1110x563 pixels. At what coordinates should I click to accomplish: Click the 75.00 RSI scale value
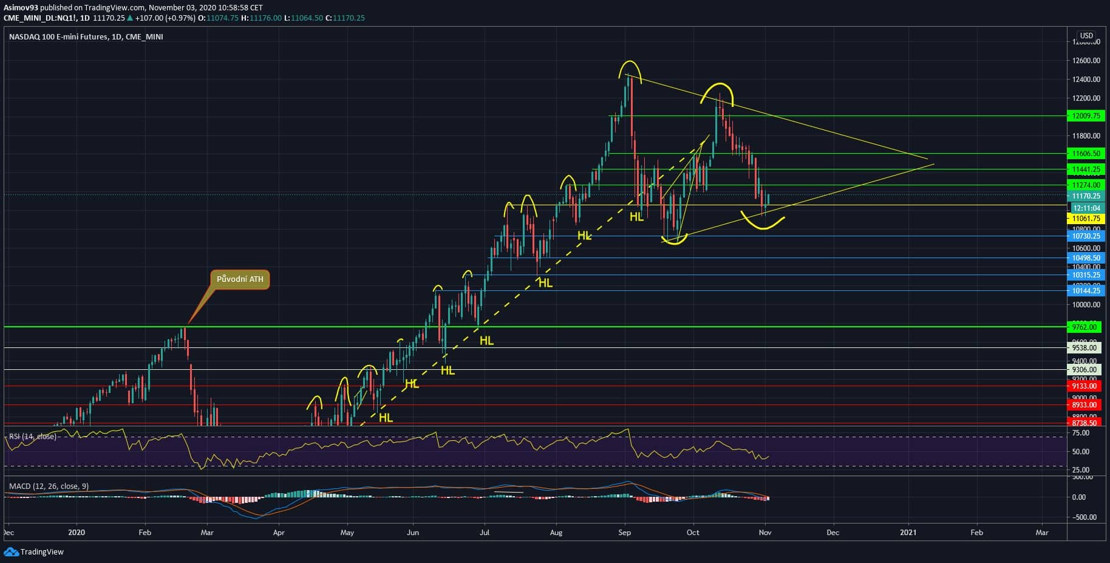1081,433
